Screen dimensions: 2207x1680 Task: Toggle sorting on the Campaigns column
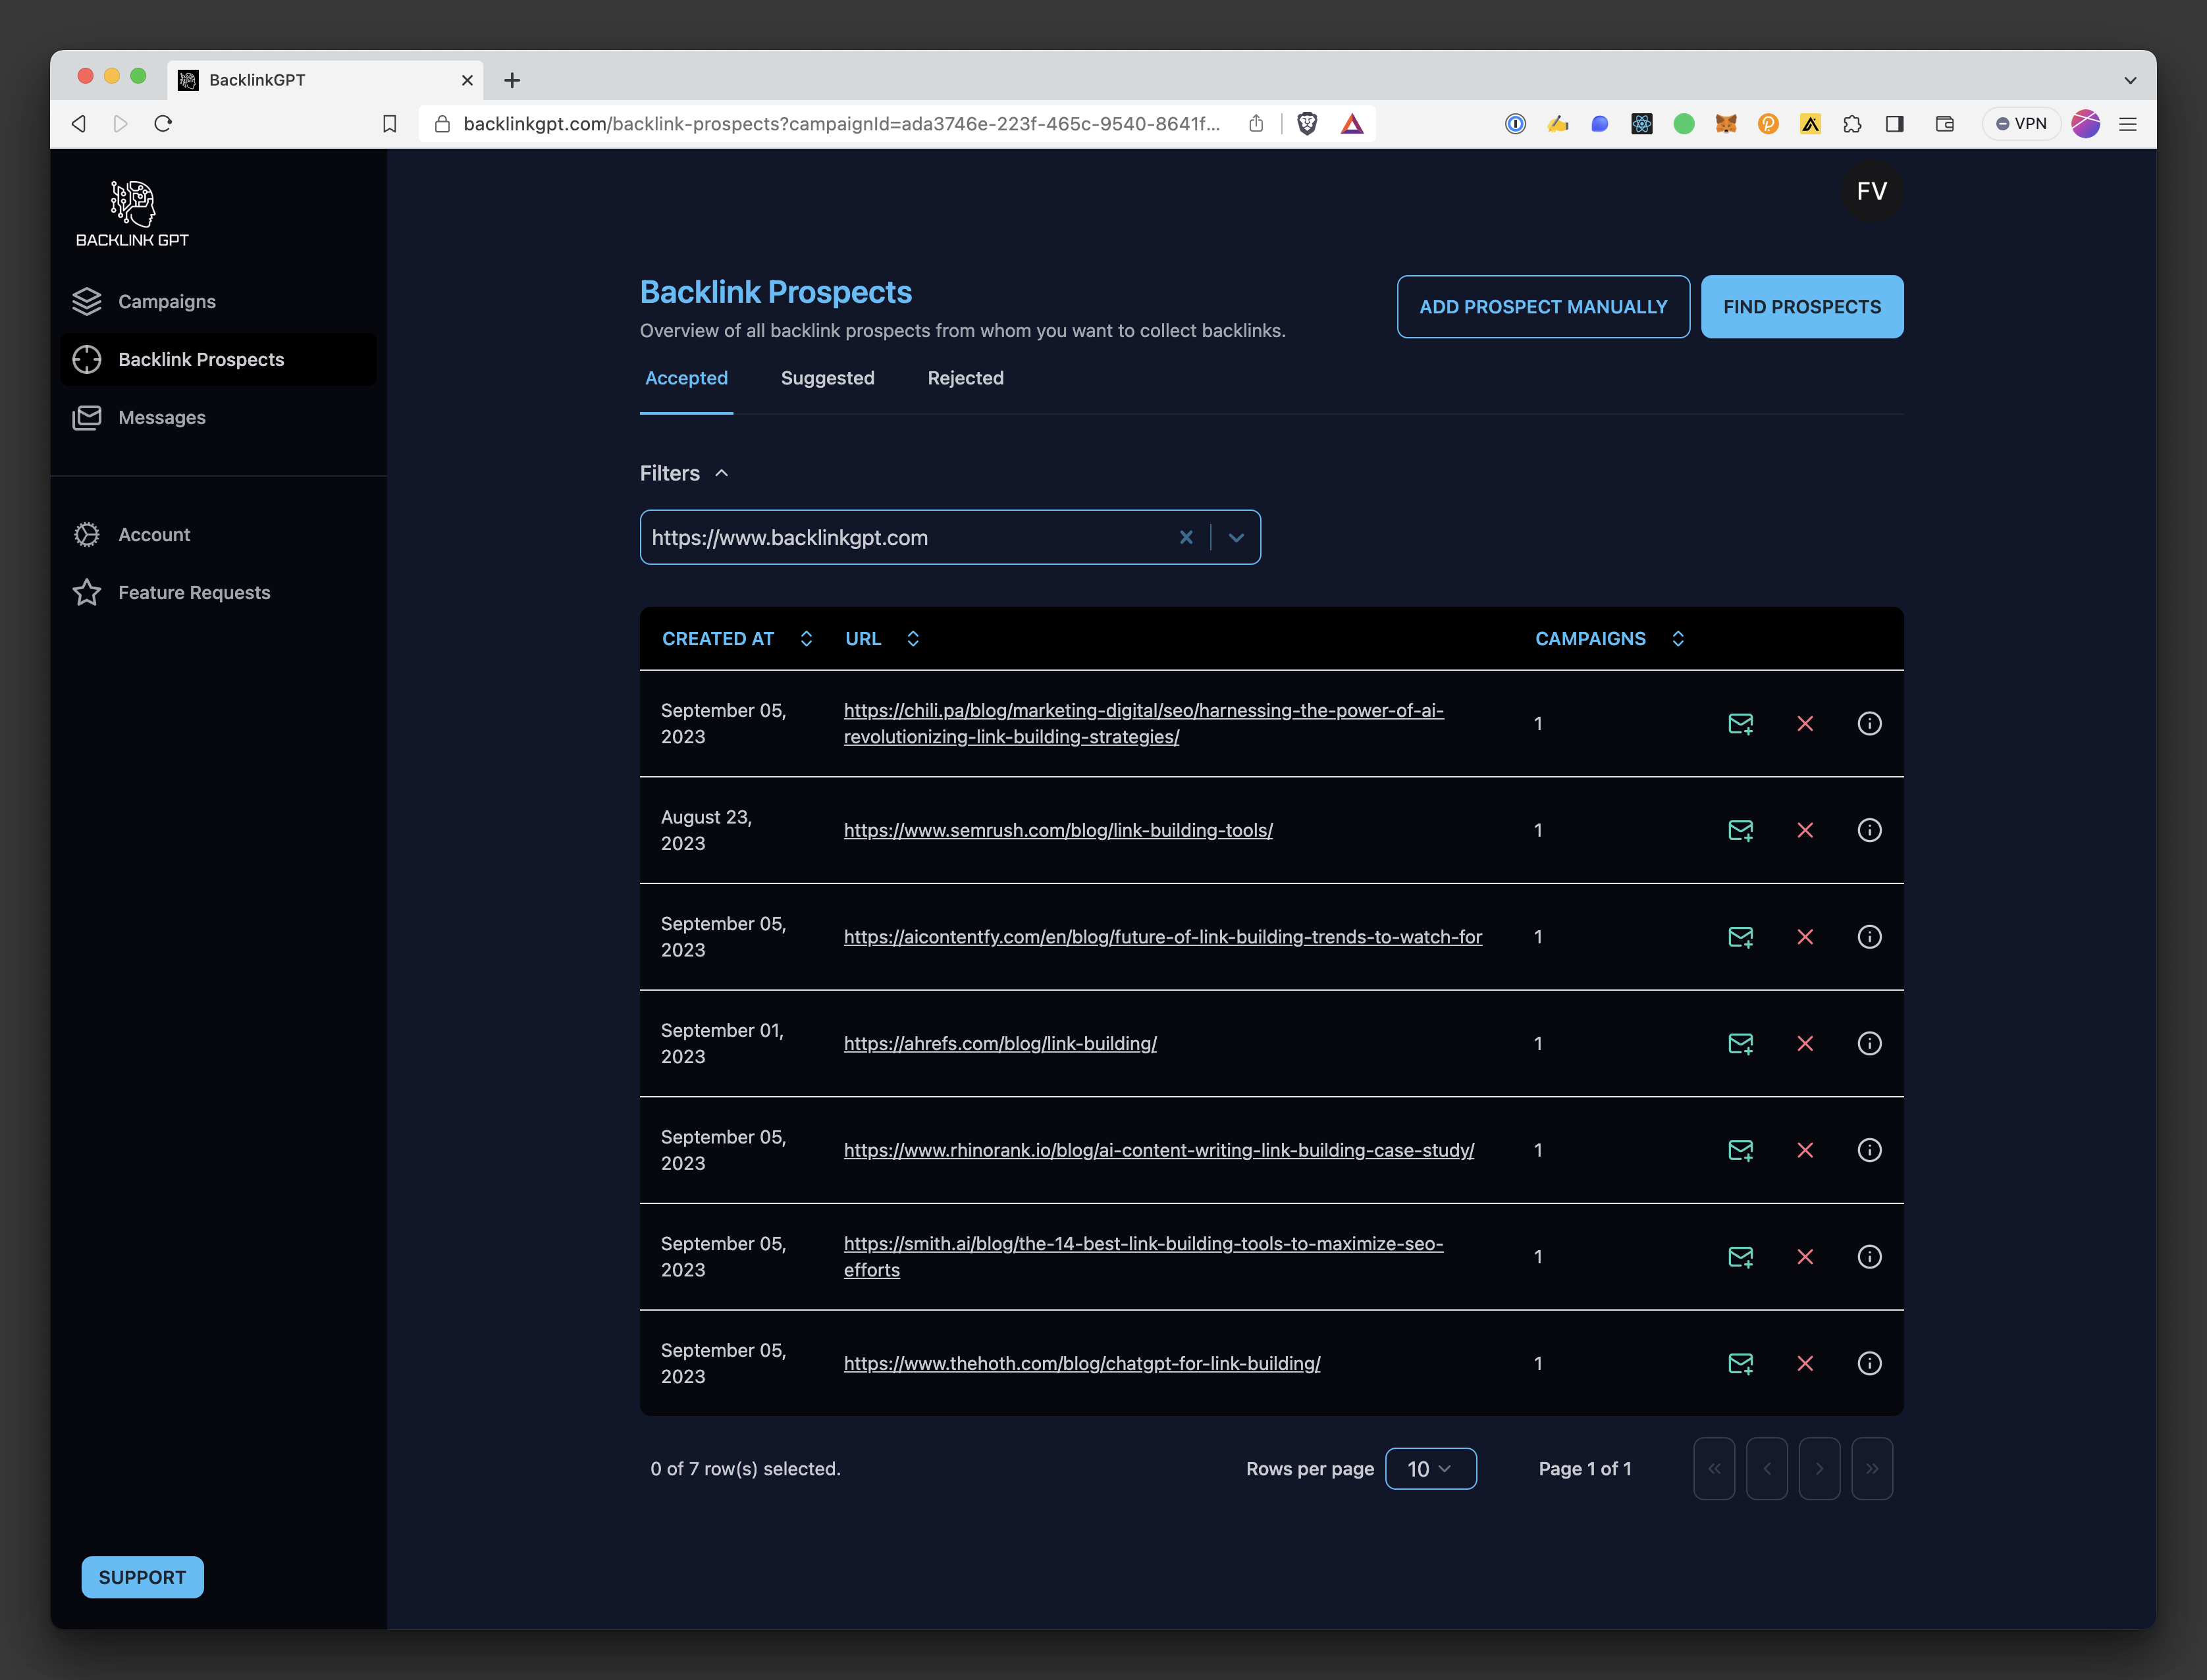[1677, 638]
